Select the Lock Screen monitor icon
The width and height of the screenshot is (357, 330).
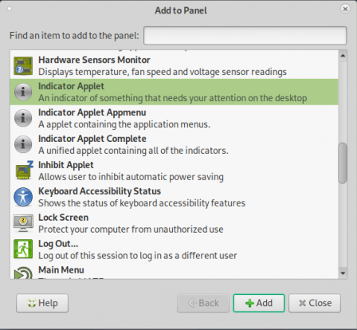[x=23, y=223]
